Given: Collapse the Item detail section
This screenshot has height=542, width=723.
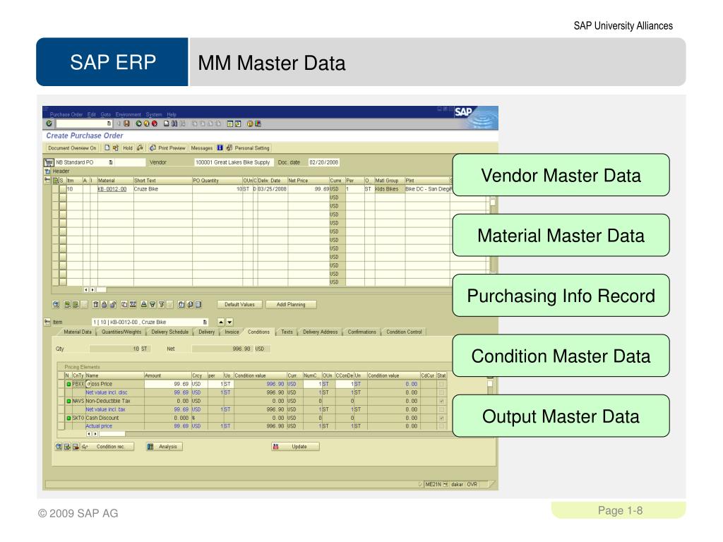Looking at the screenshot, I should coord(47,322).
